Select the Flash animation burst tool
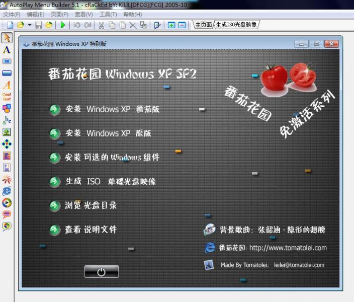354x302 pixels. tap(7, 180)
